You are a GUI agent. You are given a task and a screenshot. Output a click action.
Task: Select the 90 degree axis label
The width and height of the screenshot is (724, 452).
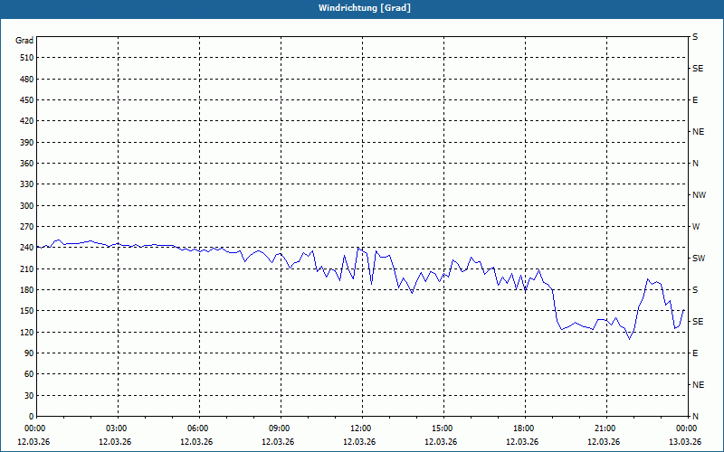[29, 353]
